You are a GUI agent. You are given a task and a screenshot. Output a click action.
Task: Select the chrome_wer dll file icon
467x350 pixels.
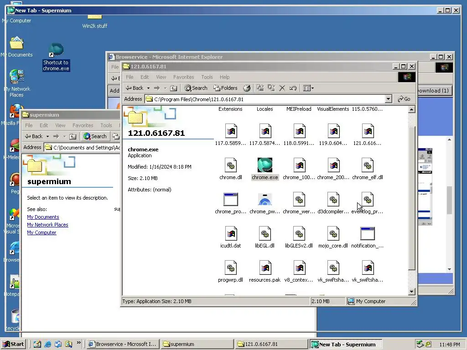click(x=299, y=199)
